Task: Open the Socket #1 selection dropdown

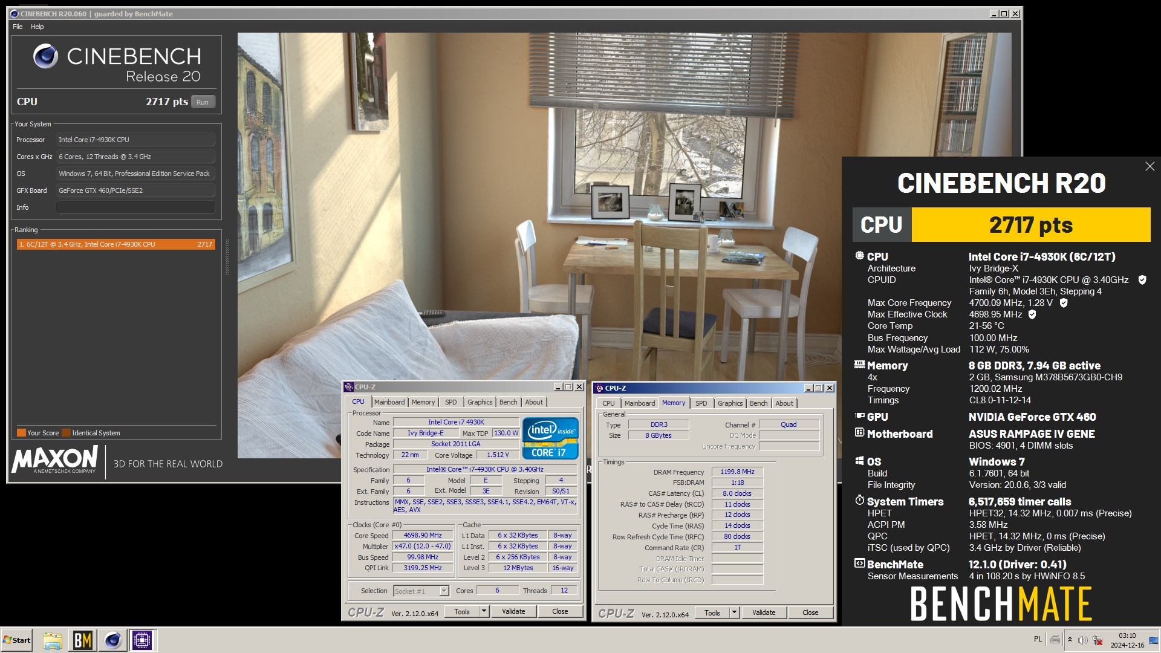Action: (x=421, y=591)
